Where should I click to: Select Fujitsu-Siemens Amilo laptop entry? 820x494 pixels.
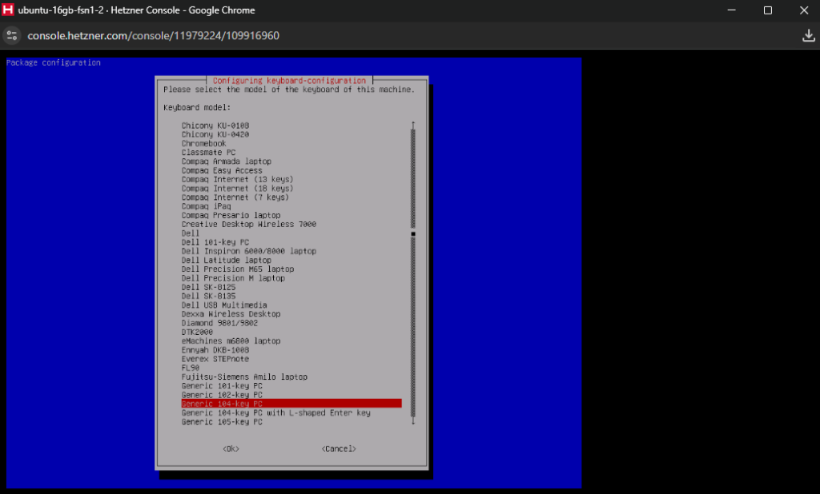click(x=244, y=377)
